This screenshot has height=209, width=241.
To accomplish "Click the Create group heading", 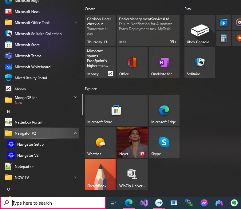I will click(x=90, y=9).
